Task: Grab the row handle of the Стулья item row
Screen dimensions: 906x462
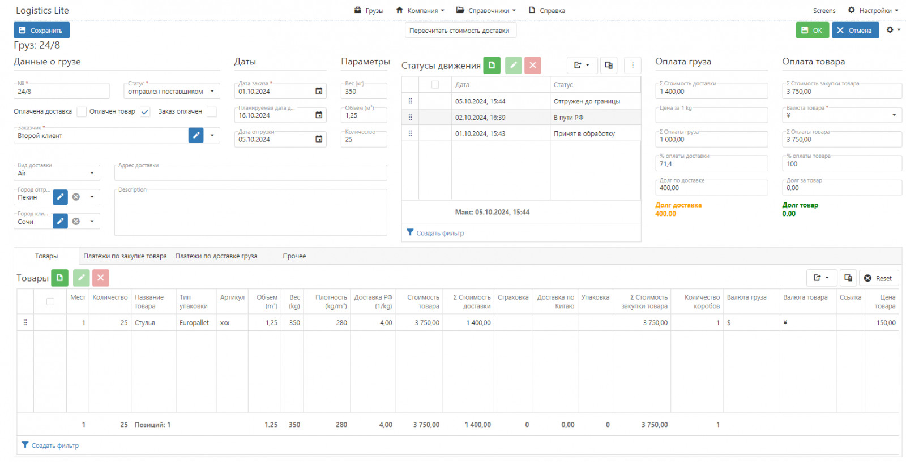Action: click(x=25, y=322)
